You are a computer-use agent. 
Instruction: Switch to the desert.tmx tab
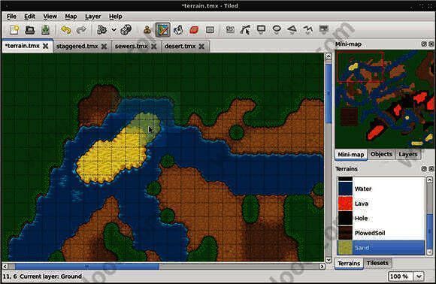click(180, 46)
